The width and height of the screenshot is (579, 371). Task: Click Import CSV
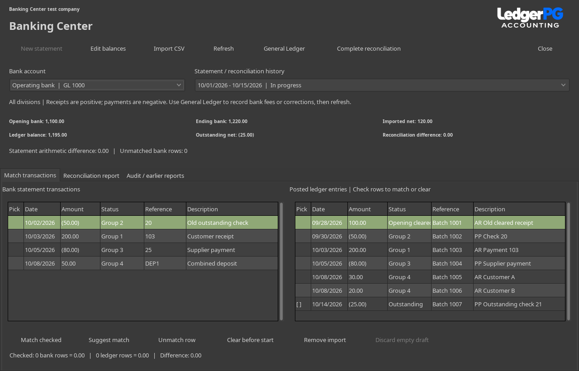169,48
